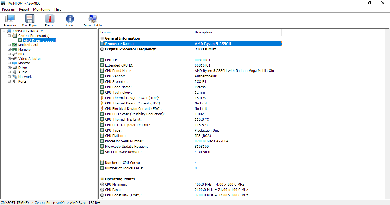
Task: Expand the Motherboard tree node
Action: pos(9,45)
